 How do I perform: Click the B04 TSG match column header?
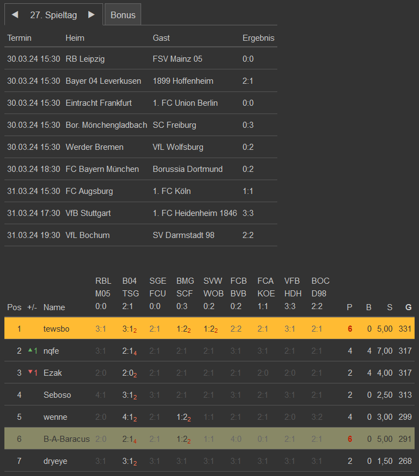pyautogui.click(x=131, y=294)
